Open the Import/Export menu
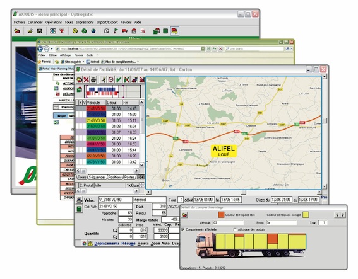Viewport: 358px width, 279px height. 107,22
